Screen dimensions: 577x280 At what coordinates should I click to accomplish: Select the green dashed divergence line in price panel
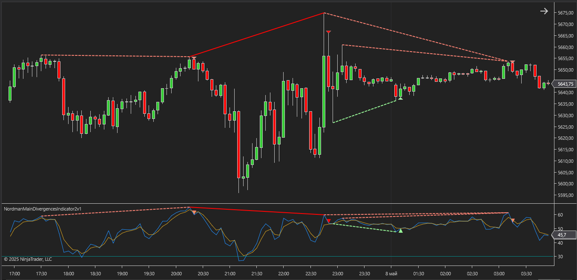[x=364, y=112]
